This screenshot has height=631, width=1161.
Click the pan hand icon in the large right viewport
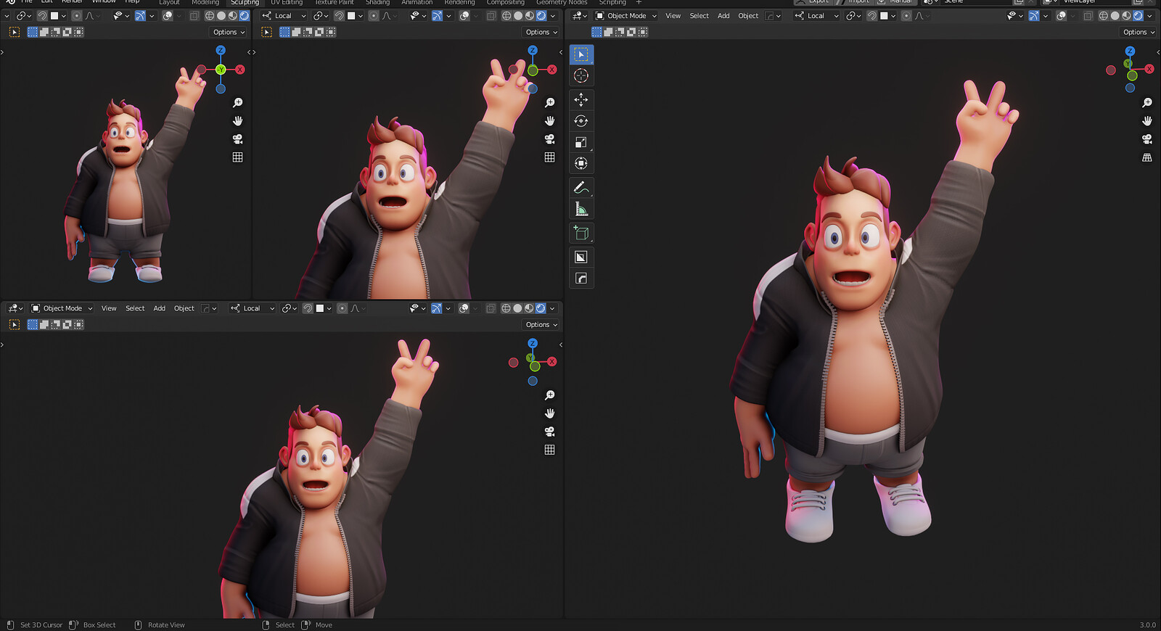1147,121
